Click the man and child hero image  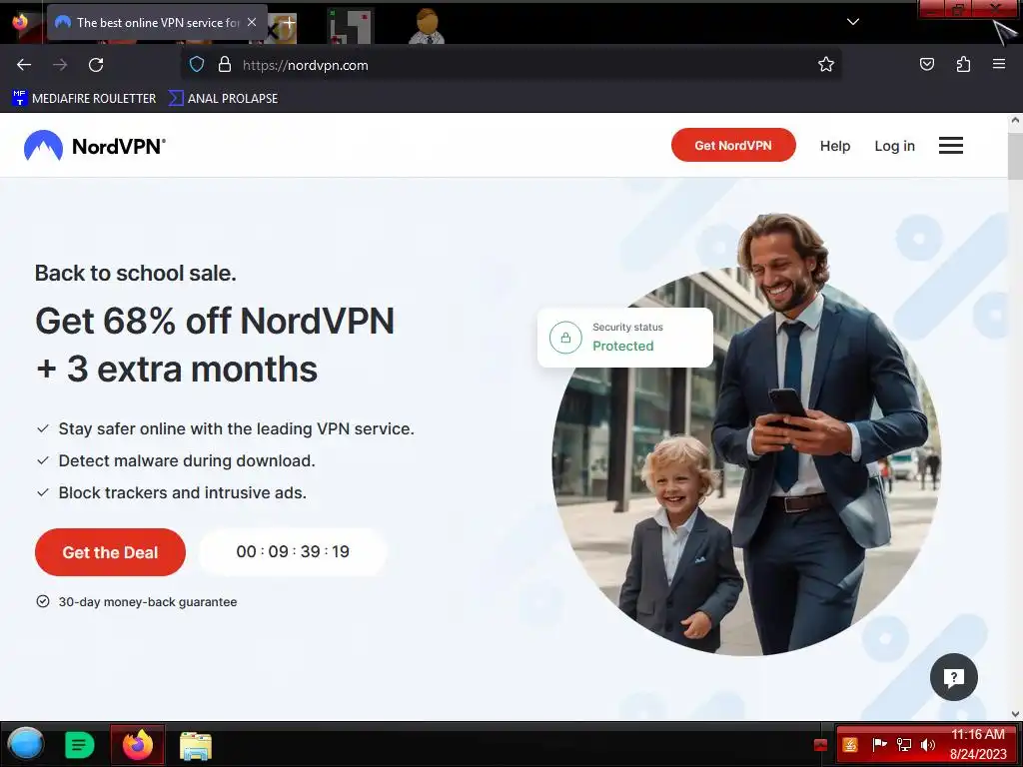pyautogui.click(x=747, y=434)
